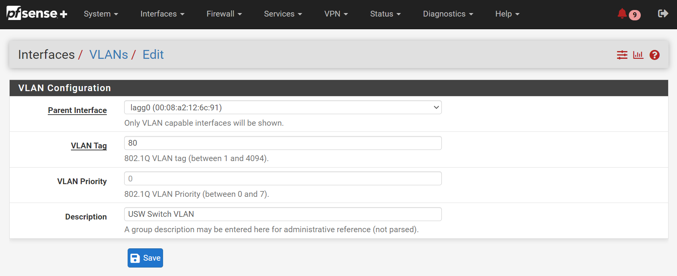
Task: Click the VLAN Tag input field
Action: (x=283, y=143)
